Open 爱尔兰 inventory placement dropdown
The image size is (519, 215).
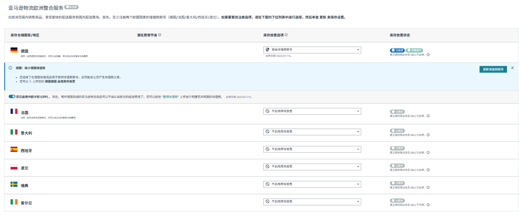coord(312,202)
